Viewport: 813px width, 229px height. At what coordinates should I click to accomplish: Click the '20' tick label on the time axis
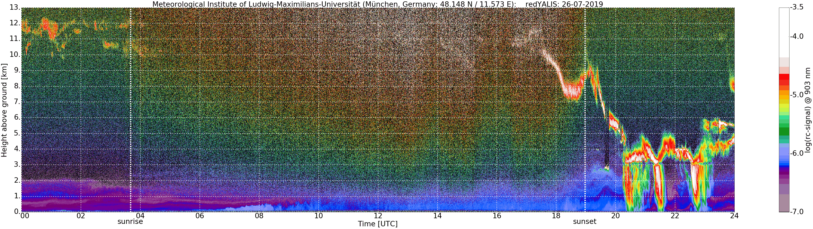coord(616,216)
